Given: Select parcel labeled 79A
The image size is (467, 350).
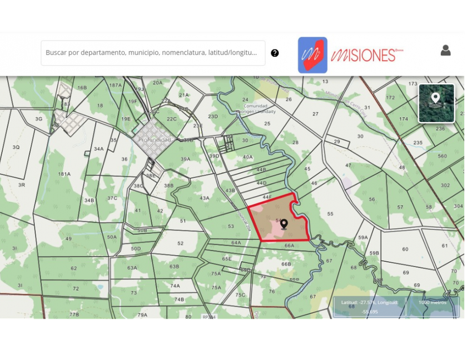Looking at the screenshot, I should (x=142, y=314).
